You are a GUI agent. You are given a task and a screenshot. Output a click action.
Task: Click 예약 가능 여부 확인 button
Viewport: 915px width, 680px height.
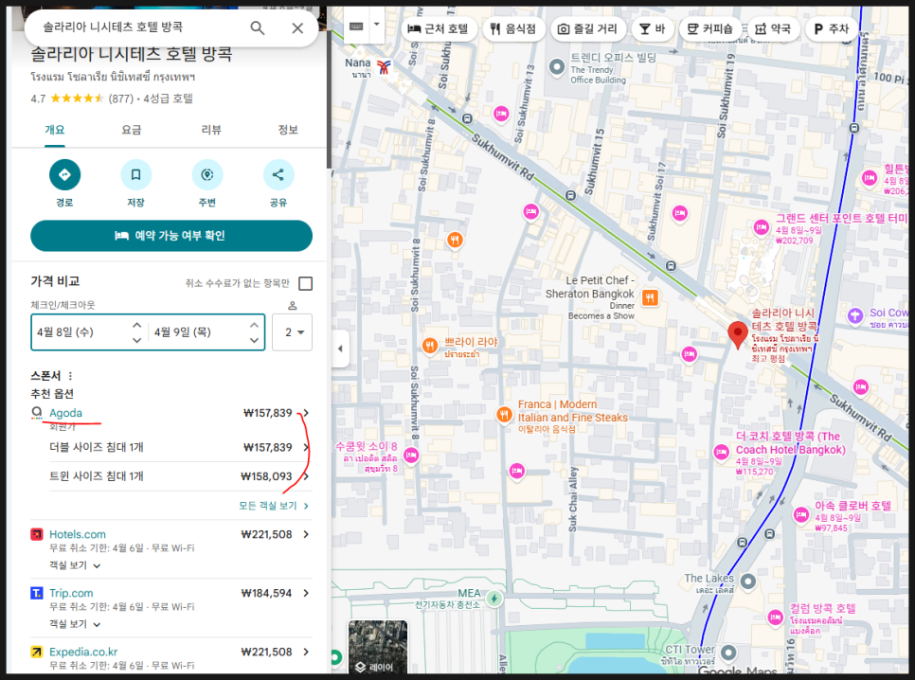171,236
